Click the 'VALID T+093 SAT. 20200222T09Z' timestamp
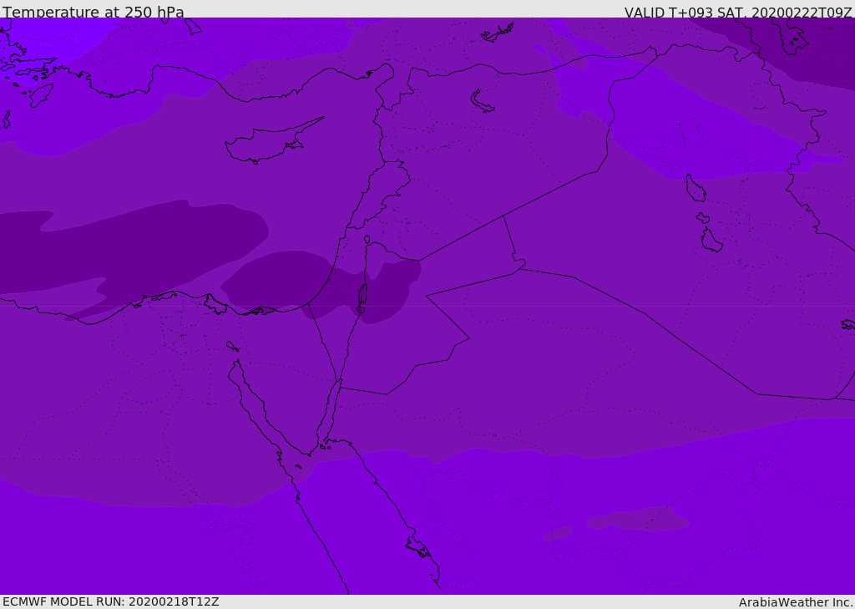Image resolution: width=855 pixels, height=609 pixels. point(738,13)
